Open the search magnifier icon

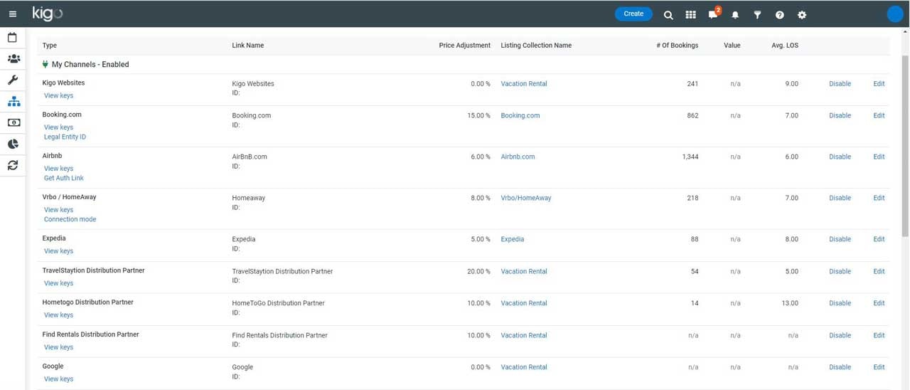[668, 15]
